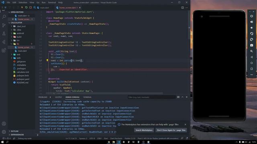Open Windows taskbar search

pyautogui.click(x=7, y=142)
